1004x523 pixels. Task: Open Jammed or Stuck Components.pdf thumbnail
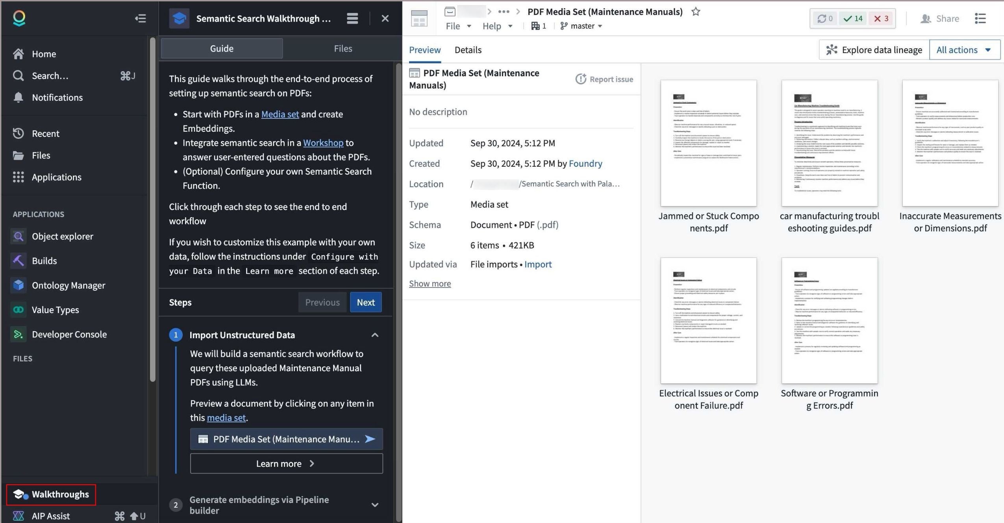pyautogui.click(x=708, y=143)
